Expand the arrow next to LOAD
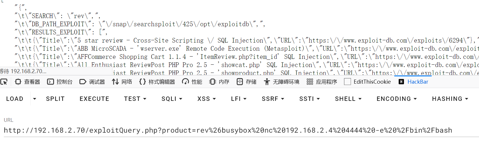This screenshot has width=479, height=144. 34,99
